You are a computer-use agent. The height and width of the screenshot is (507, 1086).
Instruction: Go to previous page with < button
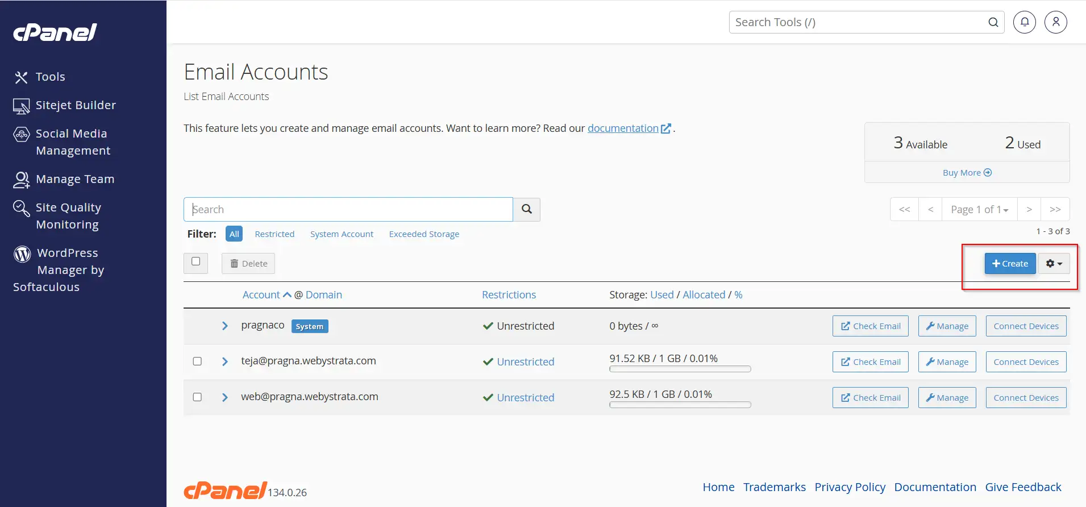point(931,209)
